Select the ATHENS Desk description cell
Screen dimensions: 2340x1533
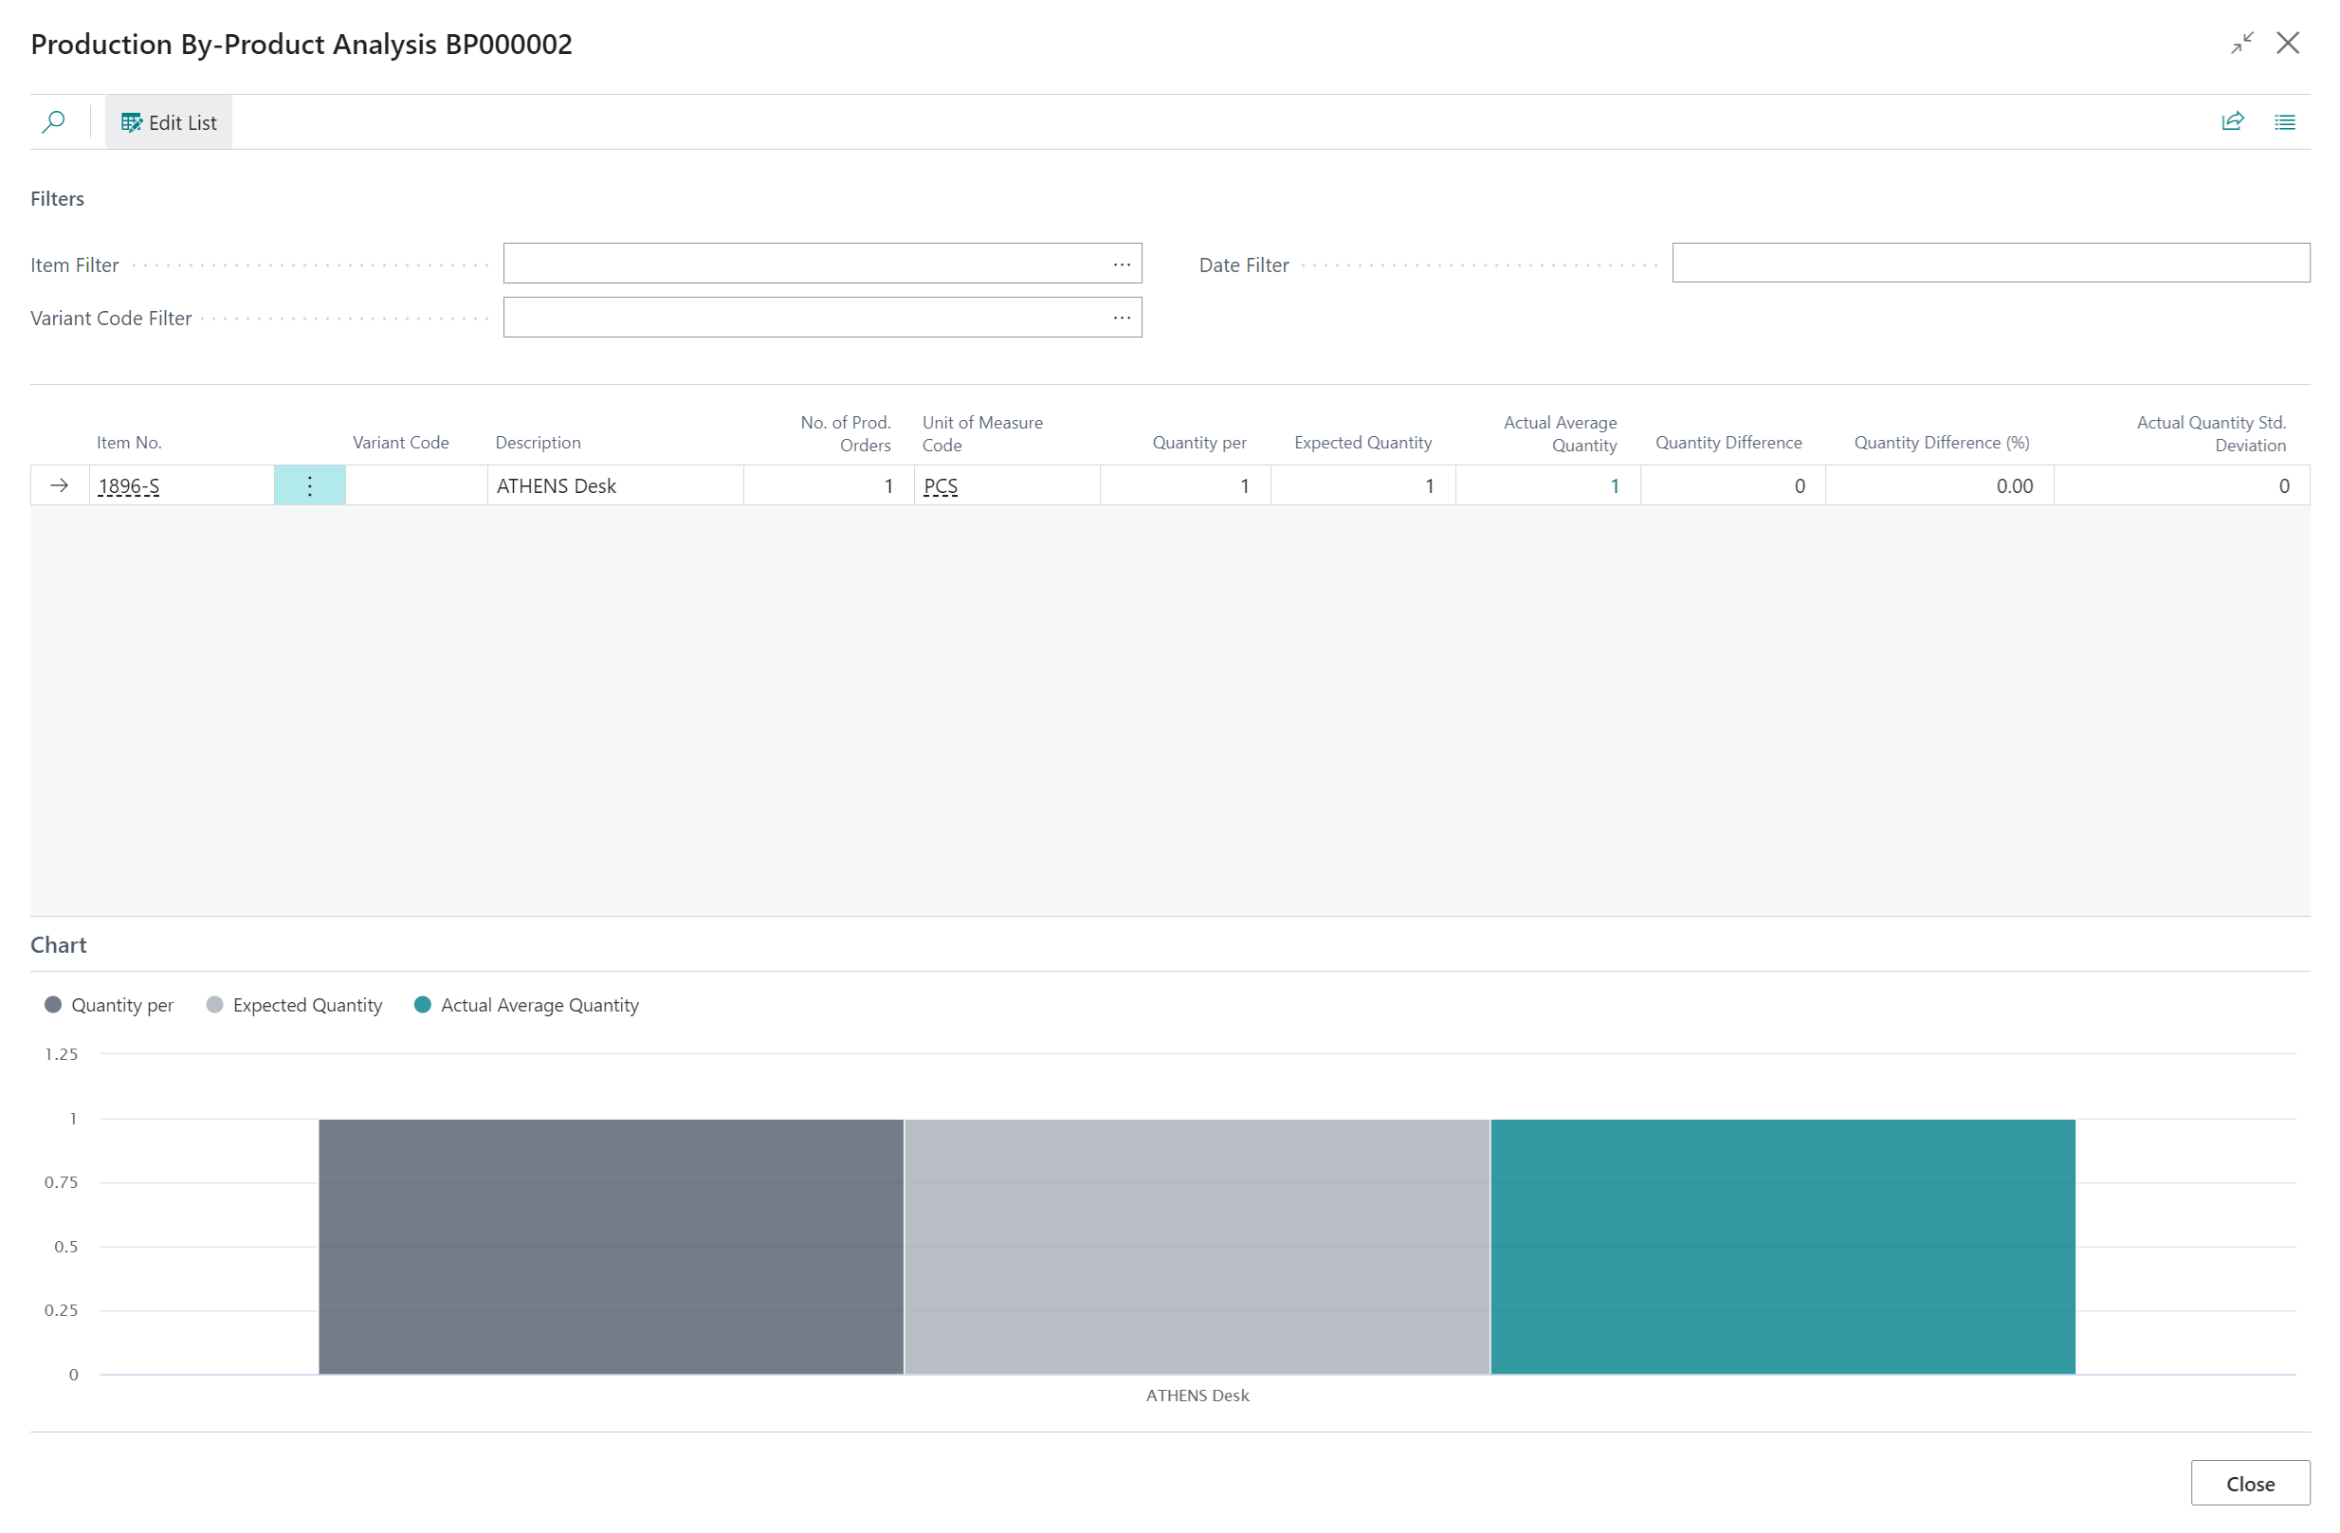point(557,484)
